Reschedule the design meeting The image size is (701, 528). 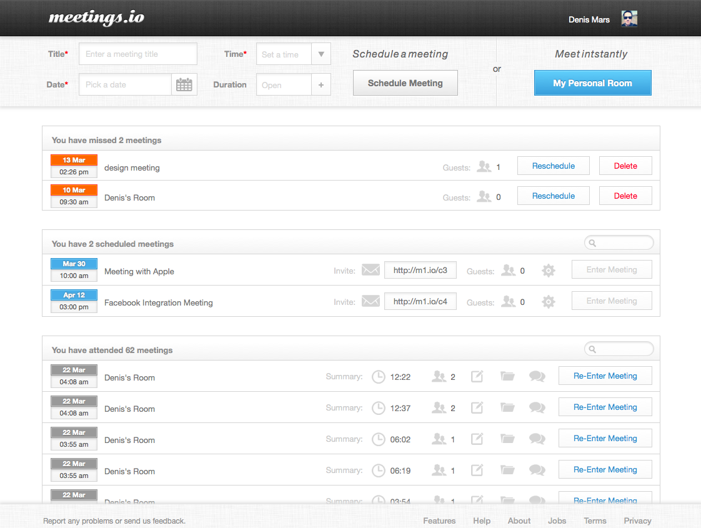coord(553,166)
